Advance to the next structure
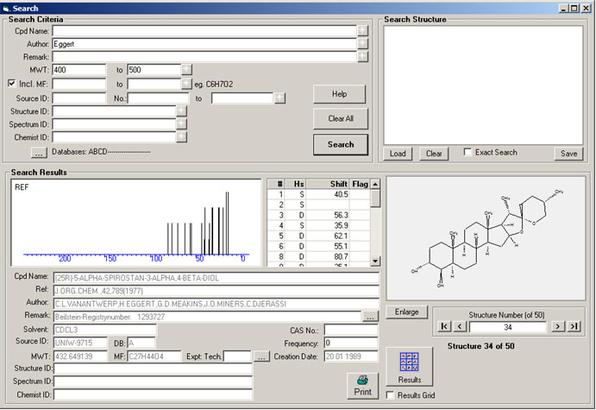Screen dimensions: 596x410 [557, 326]
